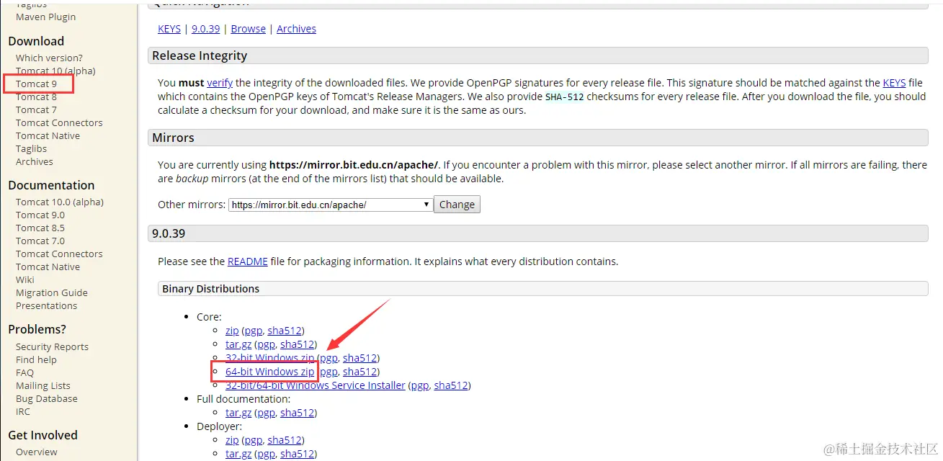Select Tomcat 7 in Download sidebar
The image size is (943, 461).
36,109
